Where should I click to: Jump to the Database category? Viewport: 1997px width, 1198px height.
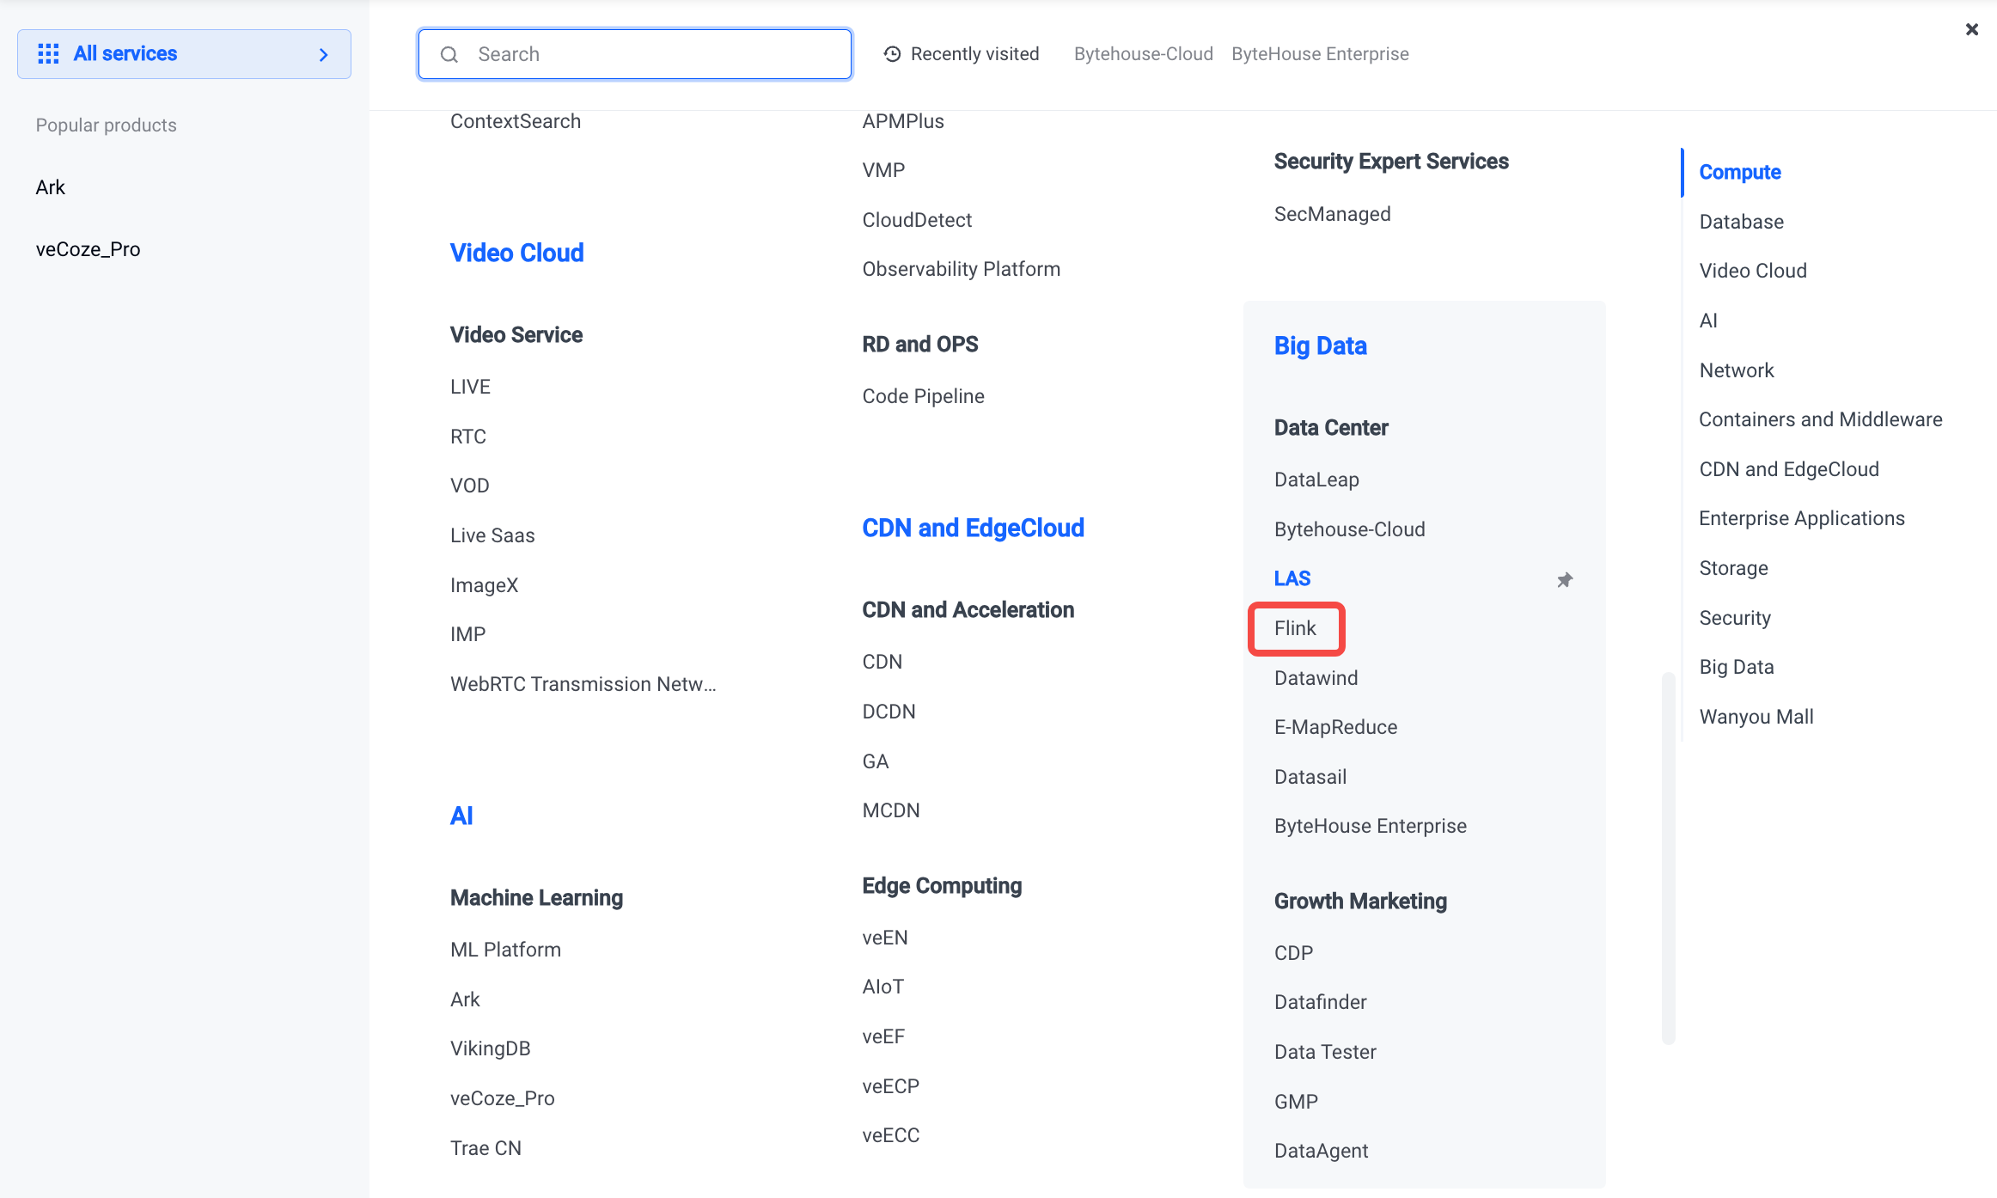click(1741, 222)
